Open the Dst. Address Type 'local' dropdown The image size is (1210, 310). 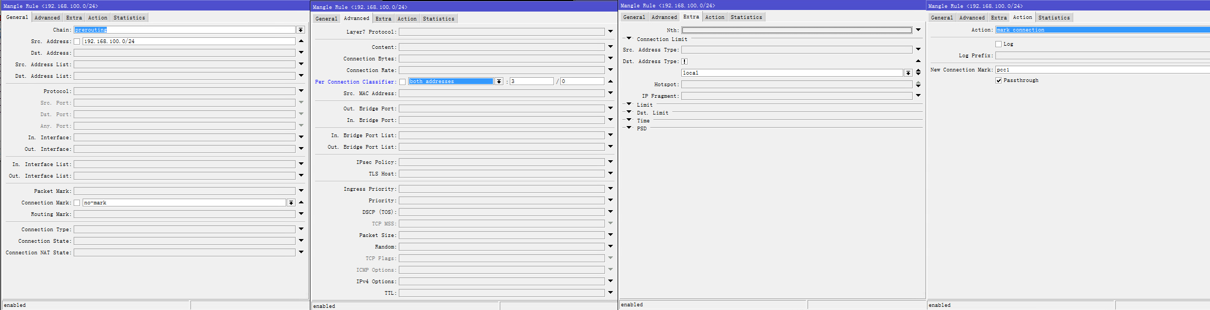(x=908, y=73)
